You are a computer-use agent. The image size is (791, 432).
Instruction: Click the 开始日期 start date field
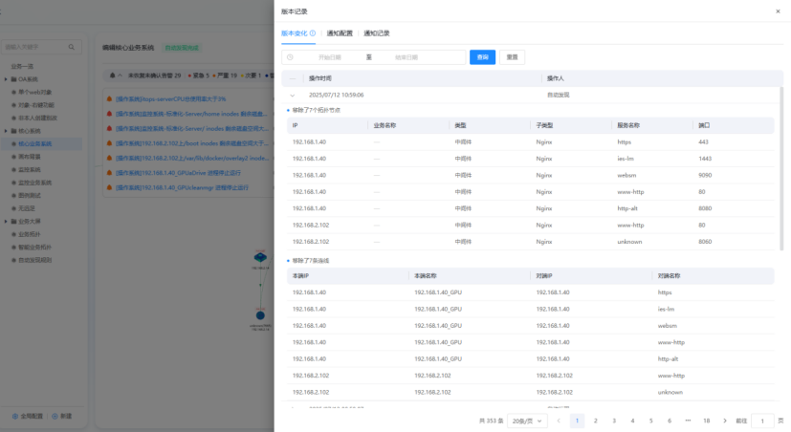tap(330, 57)
